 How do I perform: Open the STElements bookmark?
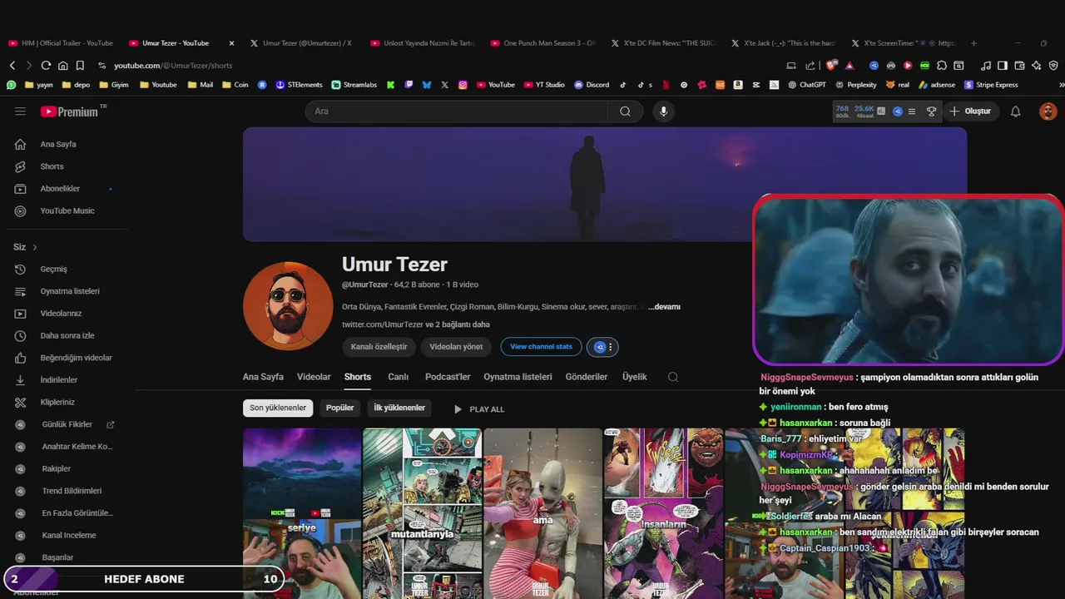click(299, 85)
